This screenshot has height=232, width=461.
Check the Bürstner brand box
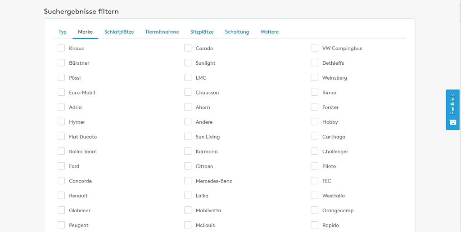[x=61, y=63]
